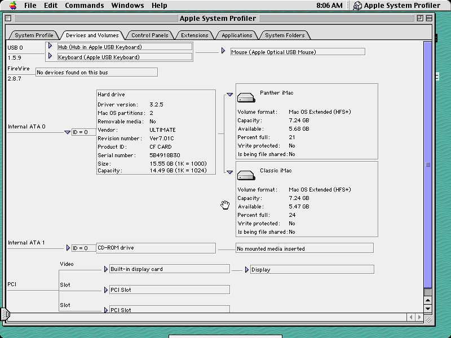The image size is (451, 338).
Task: Expand the second PCI Slot entry
Action: (x=106, y=310)
